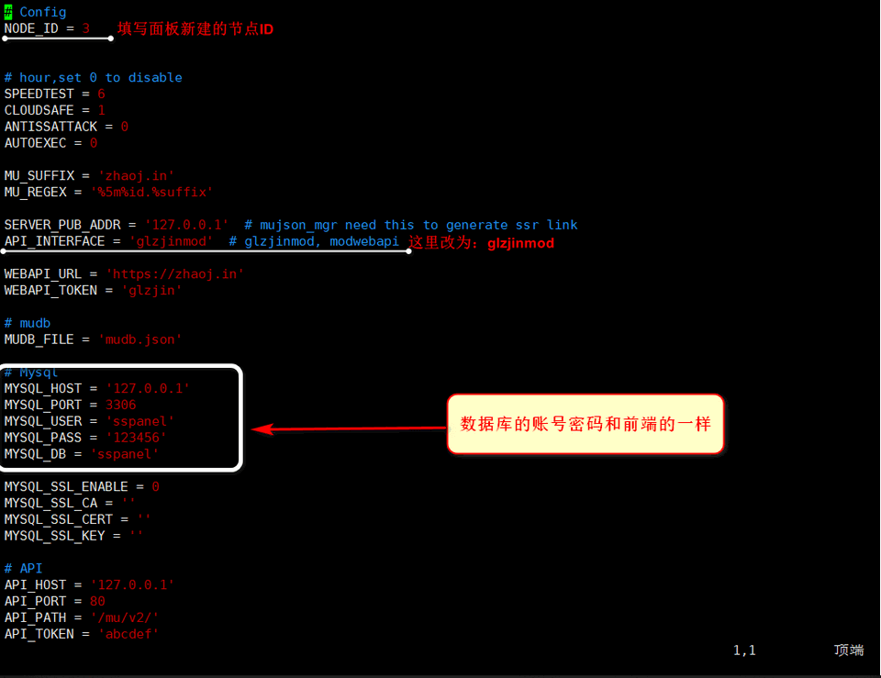Viewport: 881px width, 678px height.
Task: Click the MYSQL_SSL_ENABLE value 0
Action: click(x=156, y=486)
